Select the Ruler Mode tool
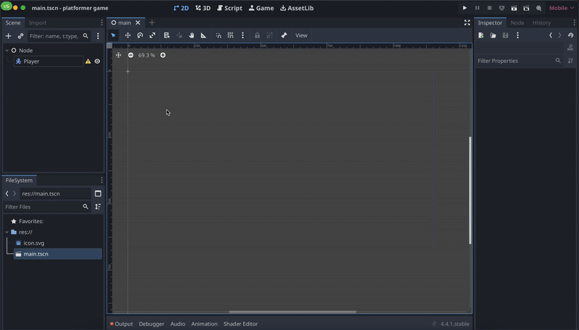This screenshot has height=330, width=579. (x=203, y=35)
